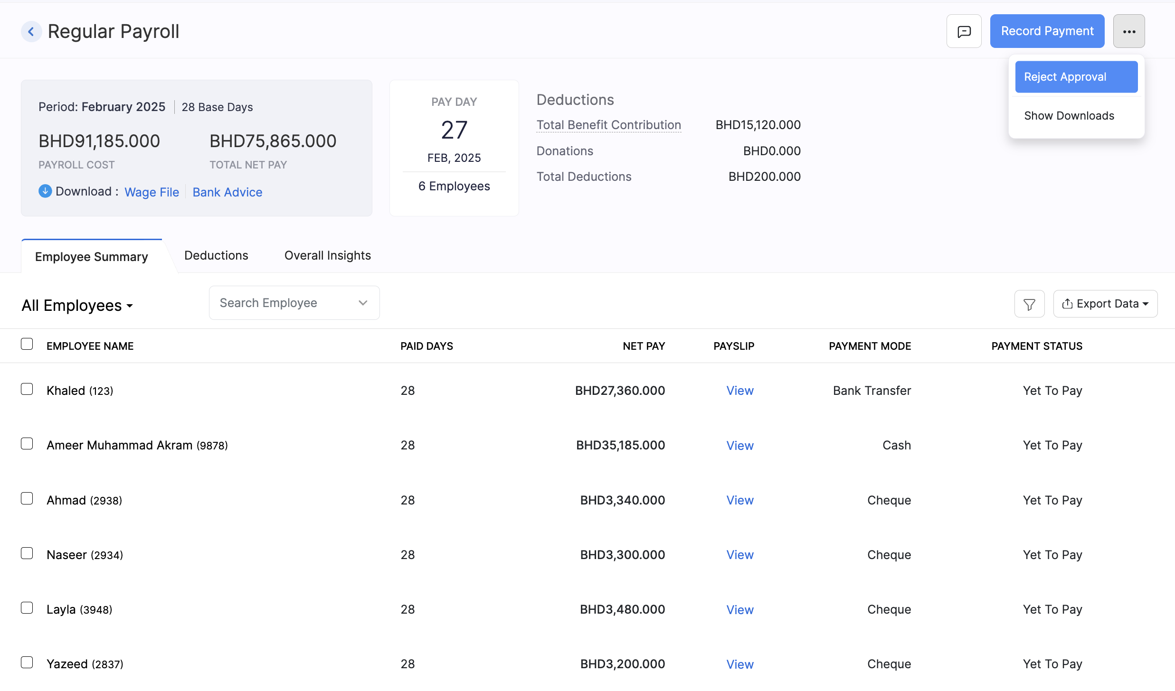
Task: Open the filter icon above the table
Action: (1029, 303)
